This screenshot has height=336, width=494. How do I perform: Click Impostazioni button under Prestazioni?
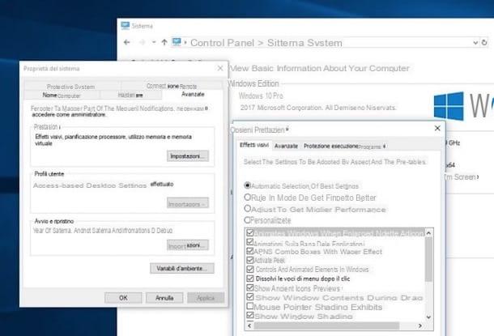[188, 156]
